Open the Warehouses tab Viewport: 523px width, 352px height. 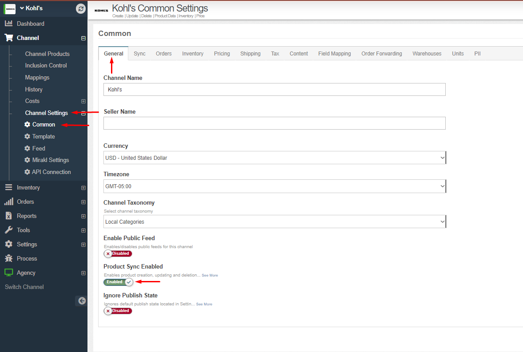pyautogui.click(x=427, y=54)
